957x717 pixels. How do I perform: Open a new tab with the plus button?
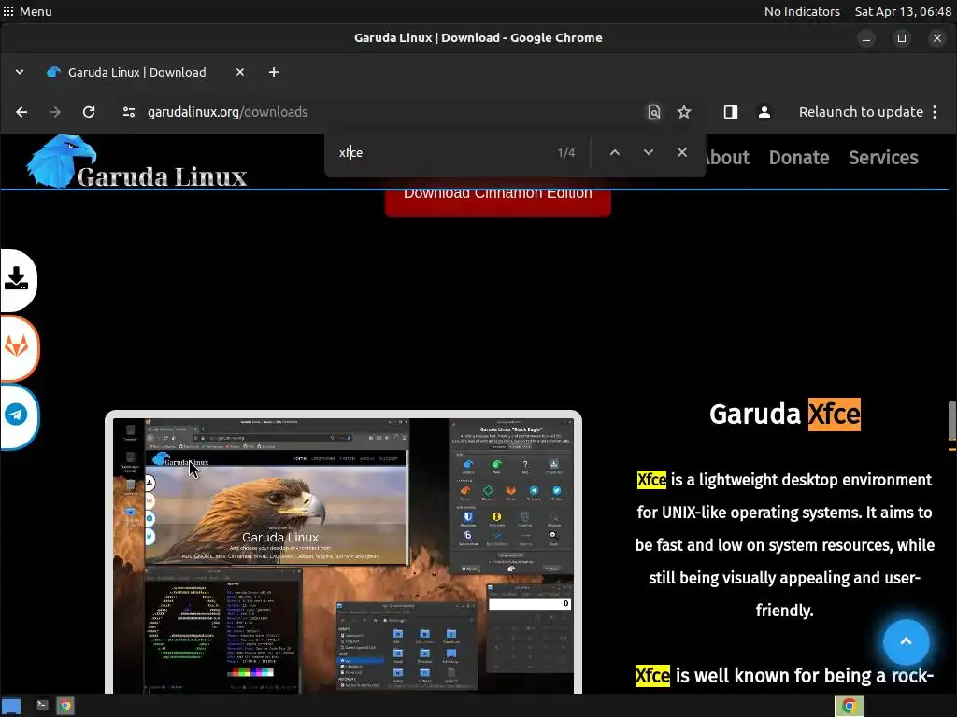tap(274, 72)
